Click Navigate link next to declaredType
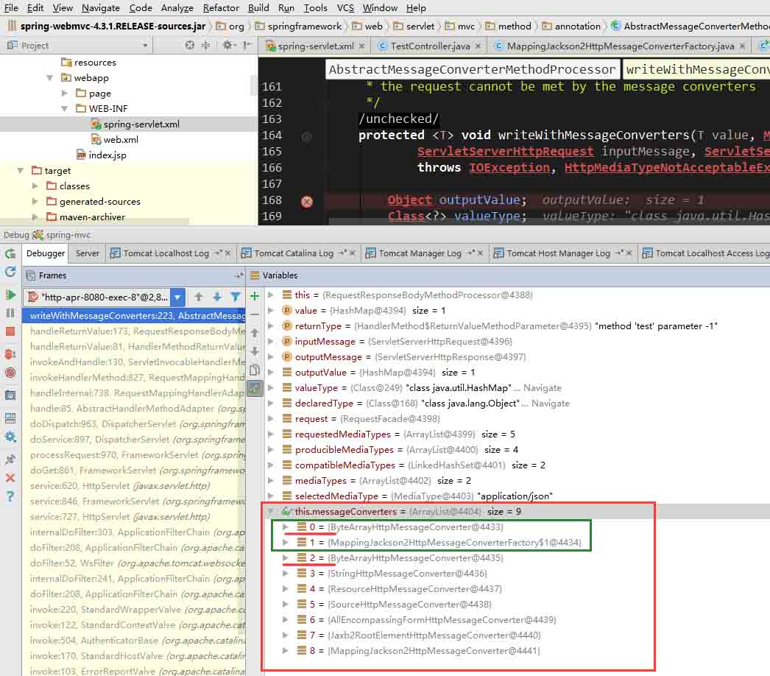 (x=551, y=404)
